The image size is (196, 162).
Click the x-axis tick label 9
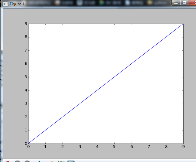183,146
